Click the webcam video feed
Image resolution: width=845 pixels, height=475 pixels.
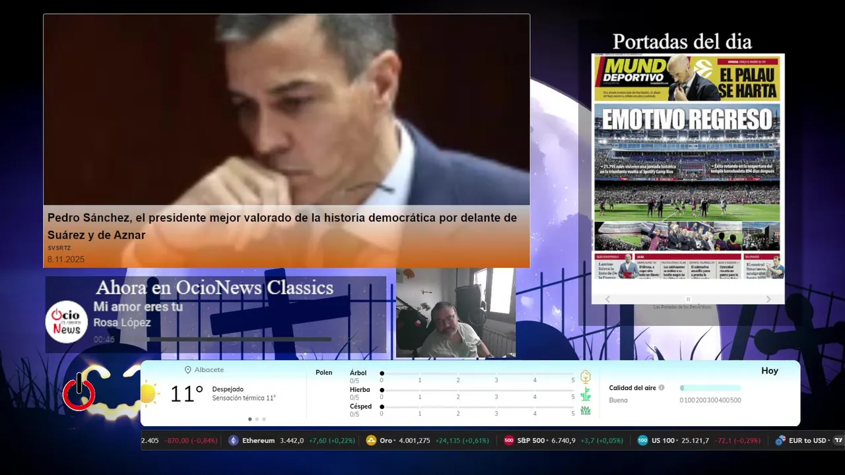pyautogui.click(x=456, y=313)
